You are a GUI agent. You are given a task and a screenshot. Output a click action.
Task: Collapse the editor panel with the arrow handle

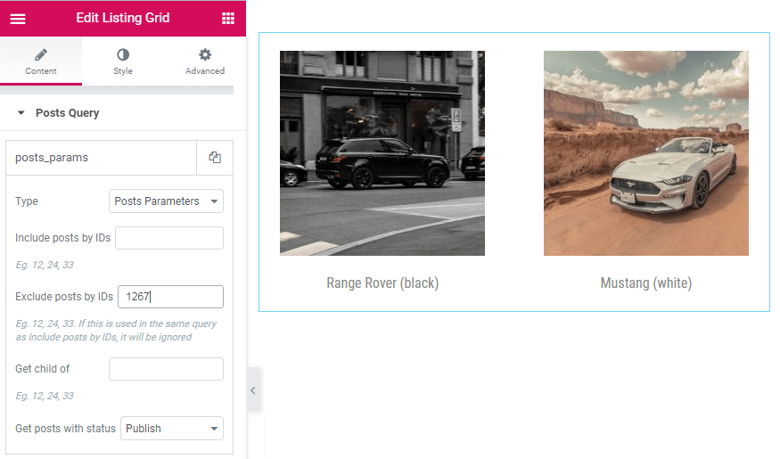point(253,390)
